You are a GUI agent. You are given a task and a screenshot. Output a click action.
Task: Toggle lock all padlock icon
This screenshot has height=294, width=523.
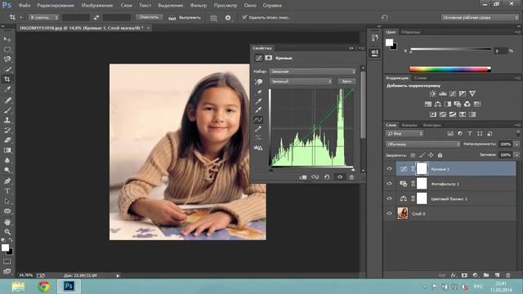440,155
